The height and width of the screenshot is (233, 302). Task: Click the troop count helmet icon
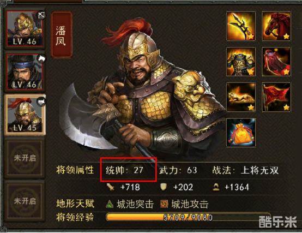pyautogui.click(x=216, y=187)
